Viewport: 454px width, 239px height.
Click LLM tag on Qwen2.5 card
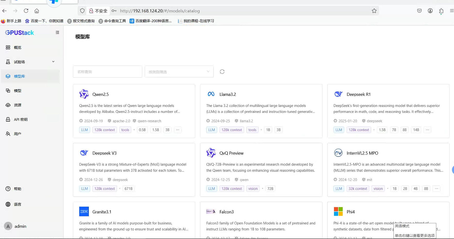pos(84,130)
